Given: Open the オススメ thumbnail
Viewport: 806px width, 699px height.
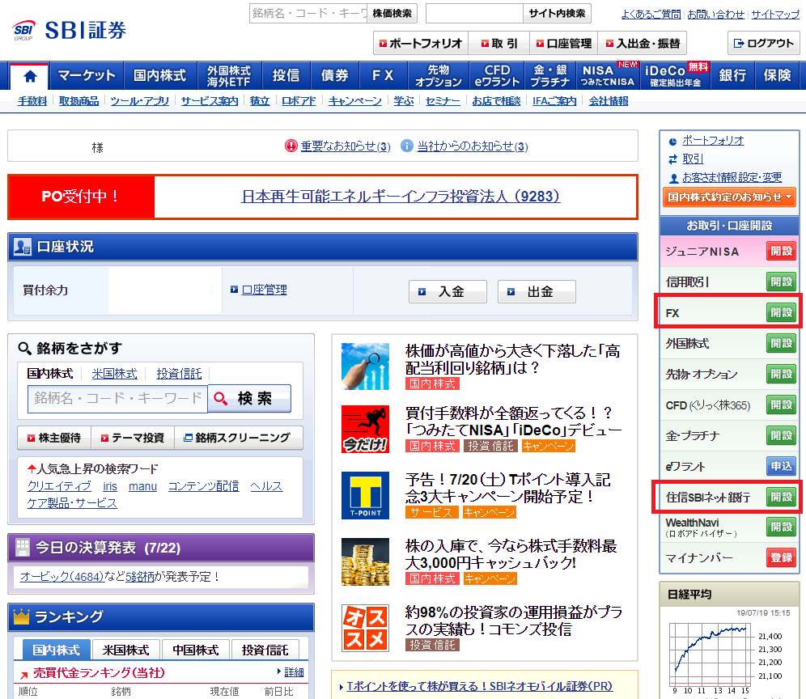Looking at the screenshot, I should [366, 628].
